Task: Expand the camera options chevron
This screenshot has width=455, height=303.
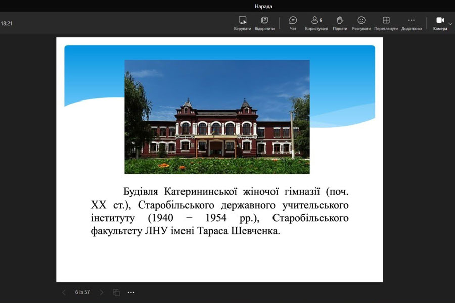Action: 451,23
